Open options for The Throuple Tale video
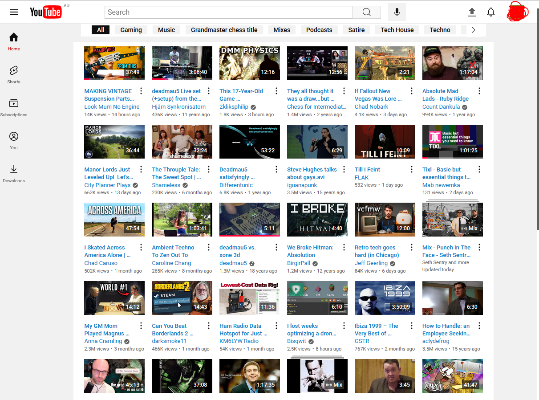Image resolution: width=539 pixels, height=400 pixels. (x=209, y=169)
